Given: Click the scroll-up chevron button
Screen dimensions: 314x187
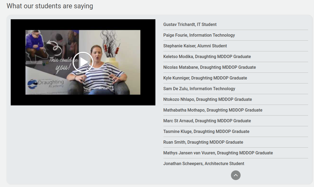Looking at the screenshot, I should [x=235, y=175].
